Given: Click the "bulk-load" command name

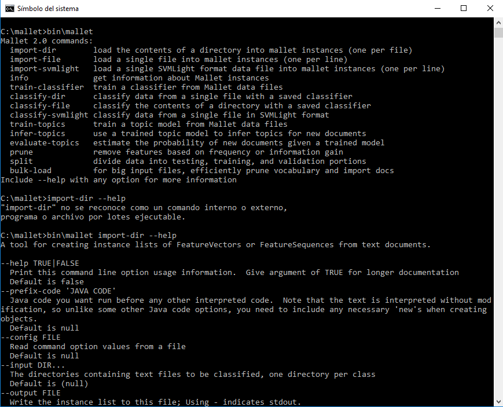Looking at the screenshot, I should (x=30, y=171).
